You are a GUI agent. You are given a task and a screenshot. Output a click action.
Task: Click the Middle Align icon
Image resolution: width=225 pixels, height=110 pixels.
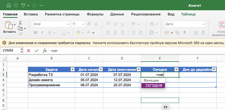(115, 24)
